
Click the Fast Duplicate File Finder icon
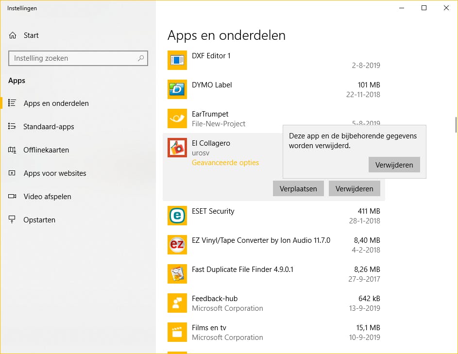tap(177, 274)
